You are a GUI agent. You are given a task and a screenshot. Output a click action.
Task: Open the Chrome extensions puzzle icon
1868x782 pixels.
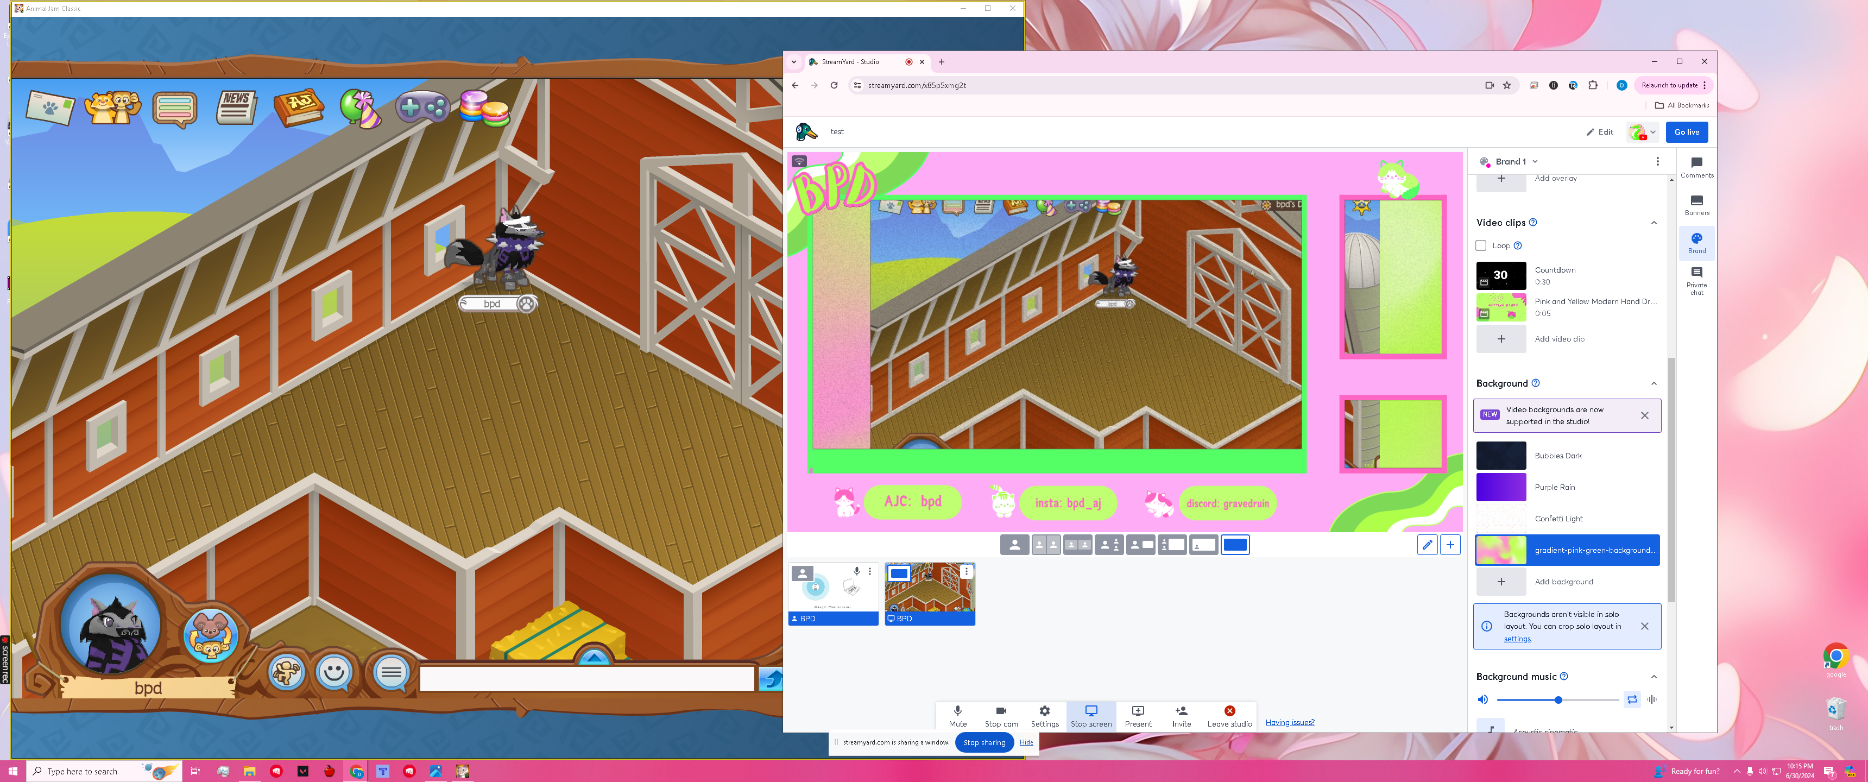click(x=1593, y=86)
